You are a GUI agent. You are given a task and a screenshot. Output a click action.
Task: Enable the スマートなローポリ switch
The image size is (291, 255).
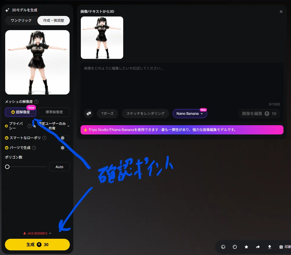point(65,138)
